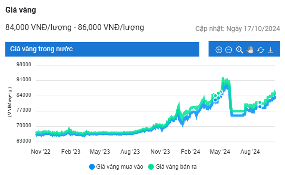The width and height of the screenshot is (285, 175).
Task: Reset chart zoom with refresh icon
Action: pos(260,50)
